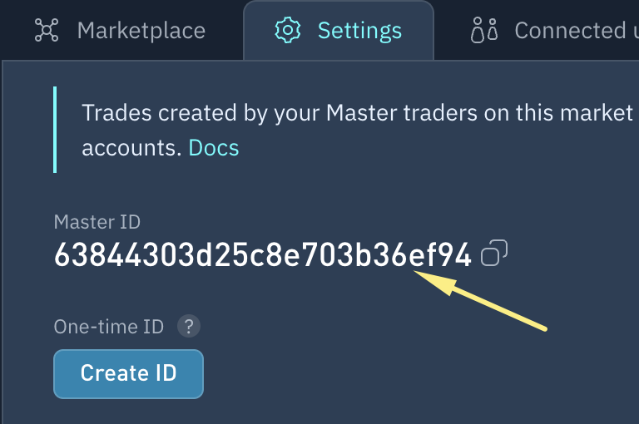Click the blank space right of Create ID button
Screen dimensions: 639x424
[x=408, y=374]
